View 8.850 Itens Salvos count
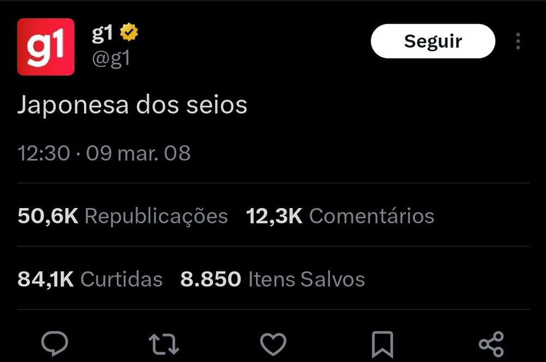 click(272, 279)
